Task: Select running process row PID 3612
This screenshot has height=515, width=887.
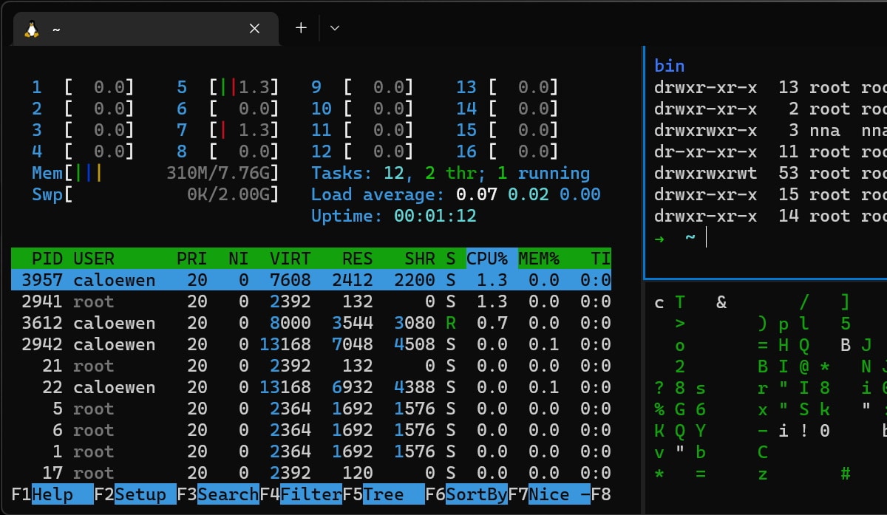Action: pos(310,323)
